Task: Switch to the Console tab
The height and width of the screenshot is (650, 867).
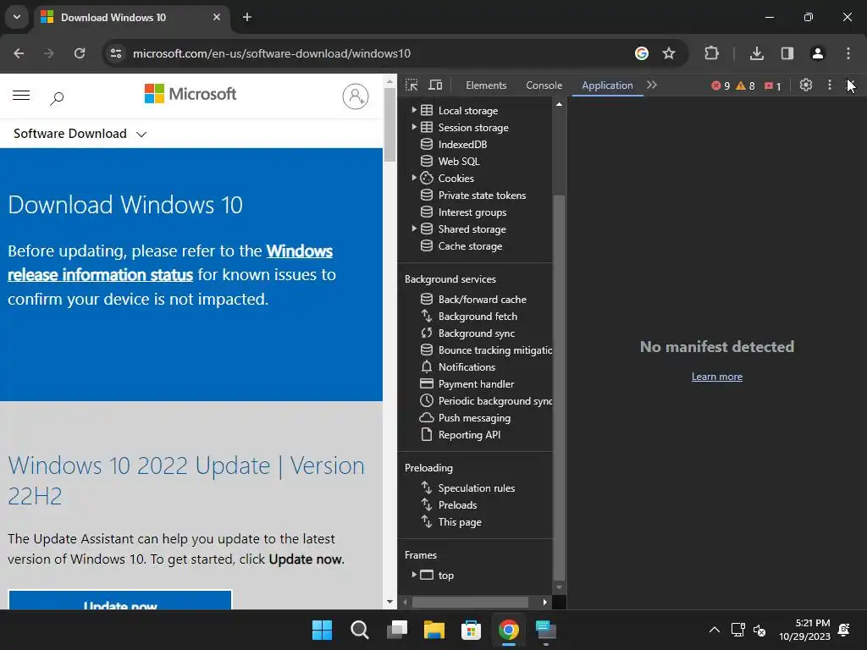Action: point(544,85)
